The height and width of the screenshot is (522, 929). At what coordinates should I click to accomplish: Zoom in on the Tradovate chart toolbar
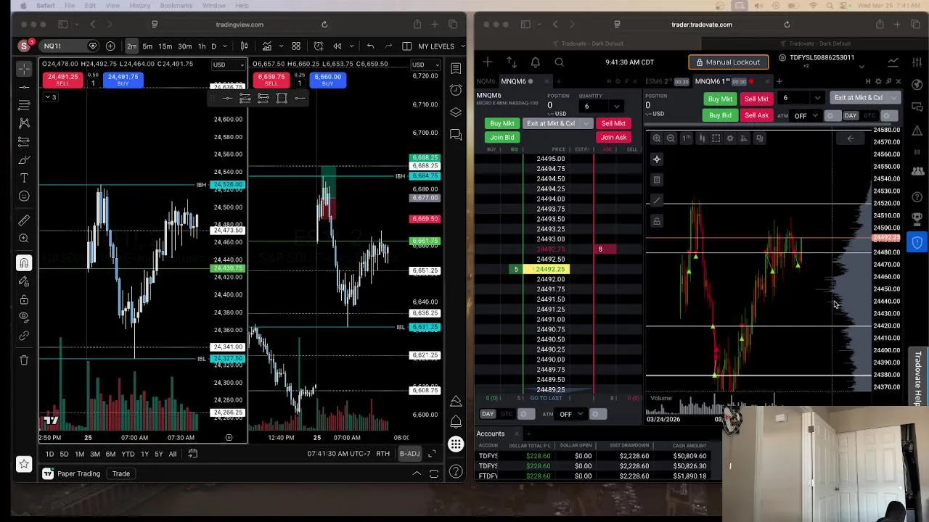[656, 138]
